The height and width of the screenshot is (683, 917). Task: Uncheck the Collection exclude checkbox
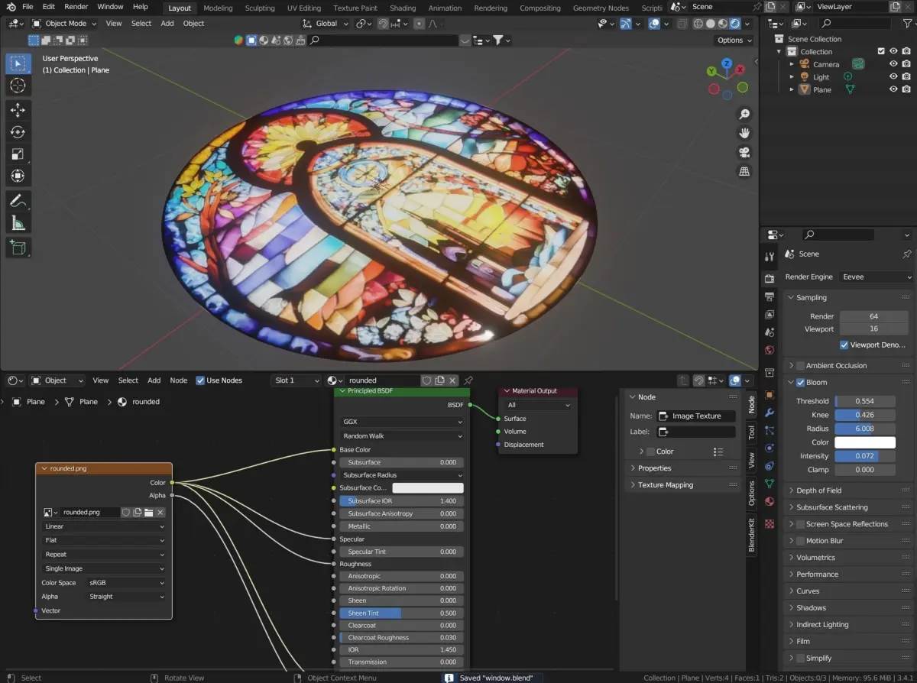[881, 51]
